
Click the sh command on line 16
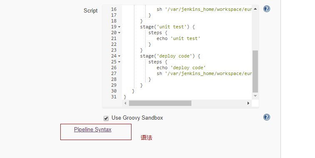pyautogui.click(x=204, y=9)
